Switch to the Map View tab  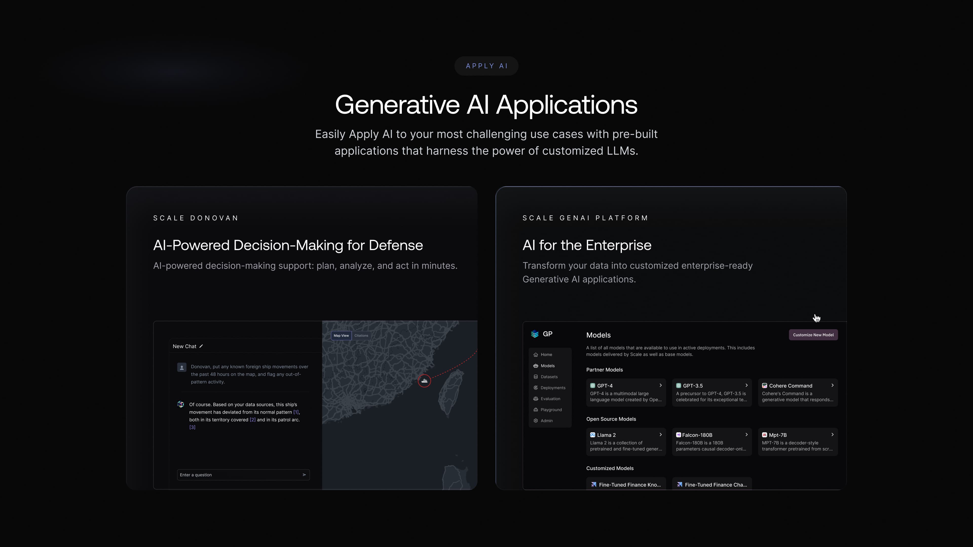341,336
